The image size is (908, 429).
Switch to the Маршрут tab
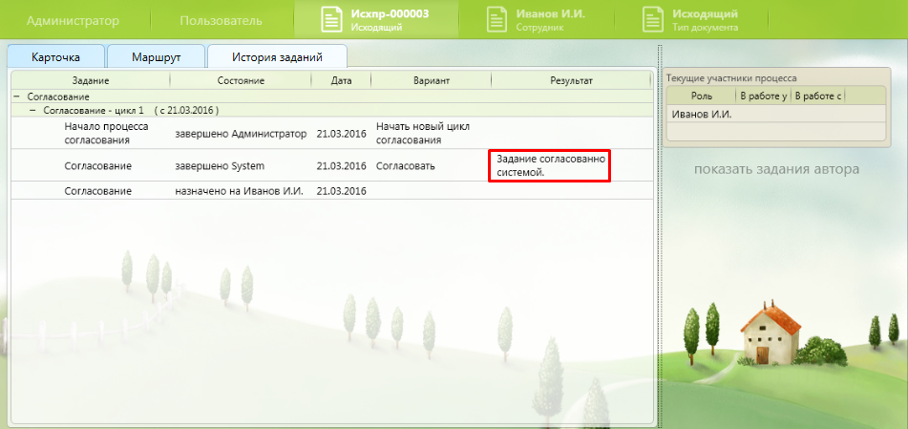(157, 57)
